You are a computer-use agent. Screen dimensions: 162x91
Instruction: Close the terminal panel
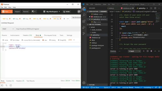159,51
